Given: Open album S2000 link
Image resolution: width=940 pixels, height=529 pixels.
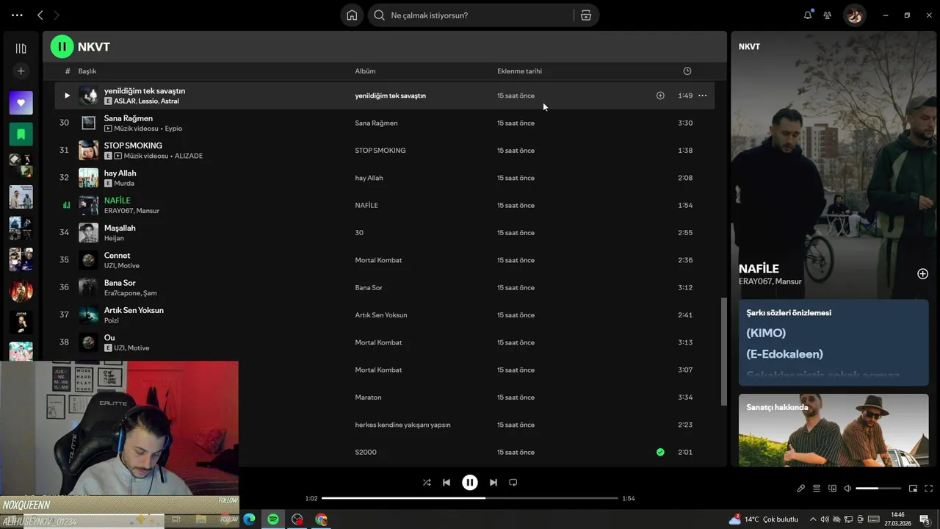Looking at the screenshot, I should (366, 453).
